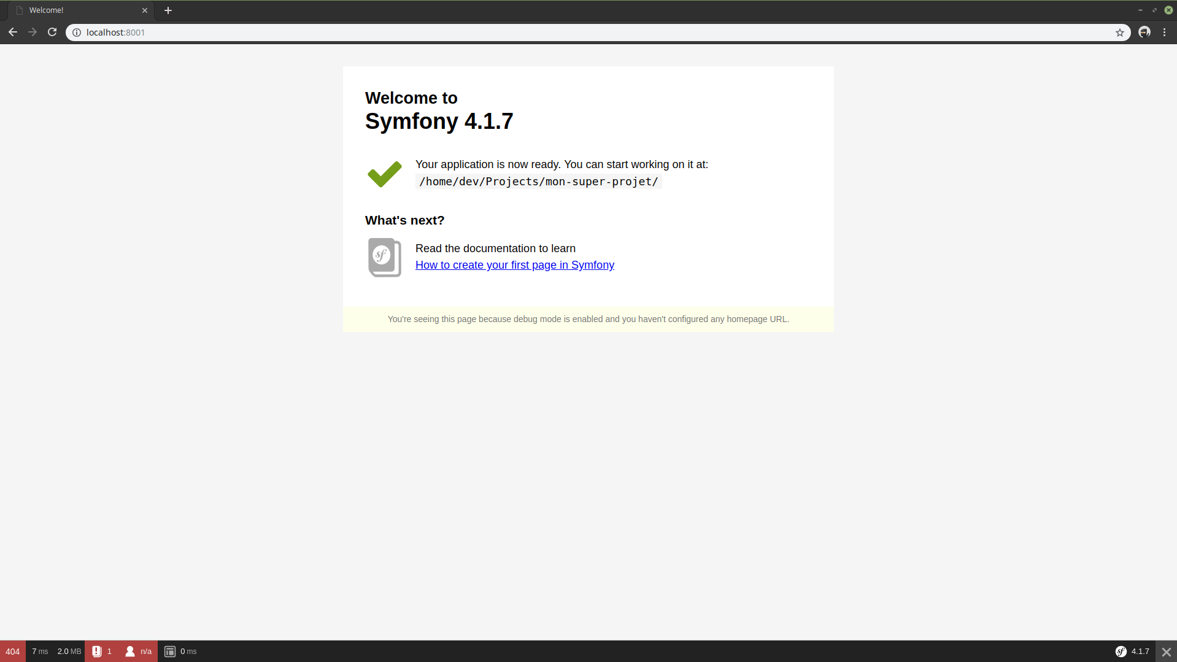The width and height of the screenshot is (1177, 662).
Task: Open the 7 ms request time panel
Action: tap(40, 652)
